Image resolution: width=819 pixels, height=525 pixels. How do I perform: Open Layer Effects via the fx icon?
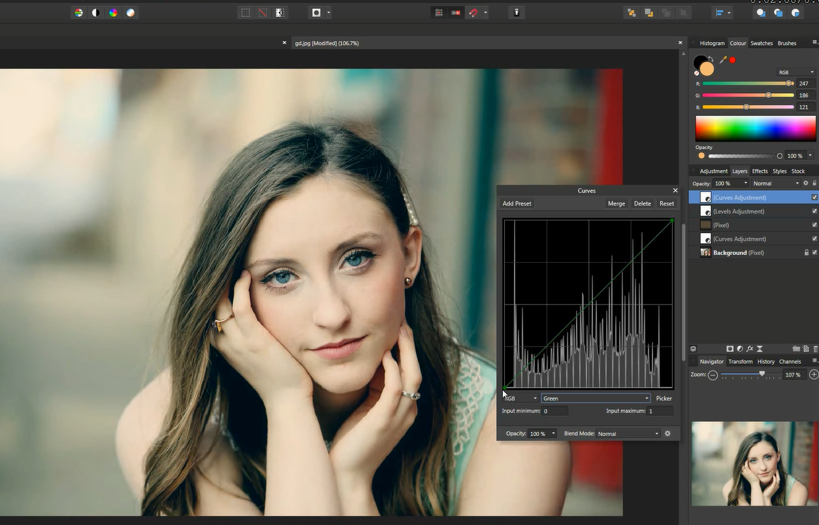pos(750,348)
